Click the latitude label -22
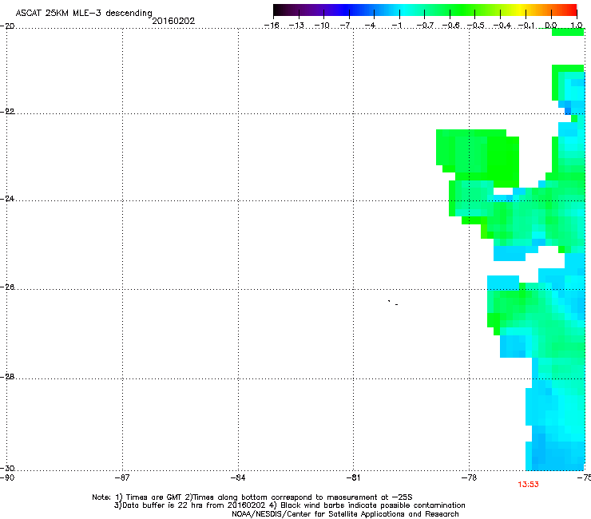 coord(7,112)
